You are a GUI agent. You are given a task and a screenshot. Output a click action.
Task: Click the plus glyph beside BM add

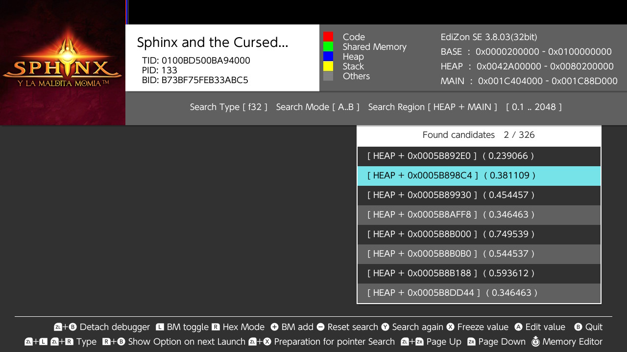click(274, 327)
